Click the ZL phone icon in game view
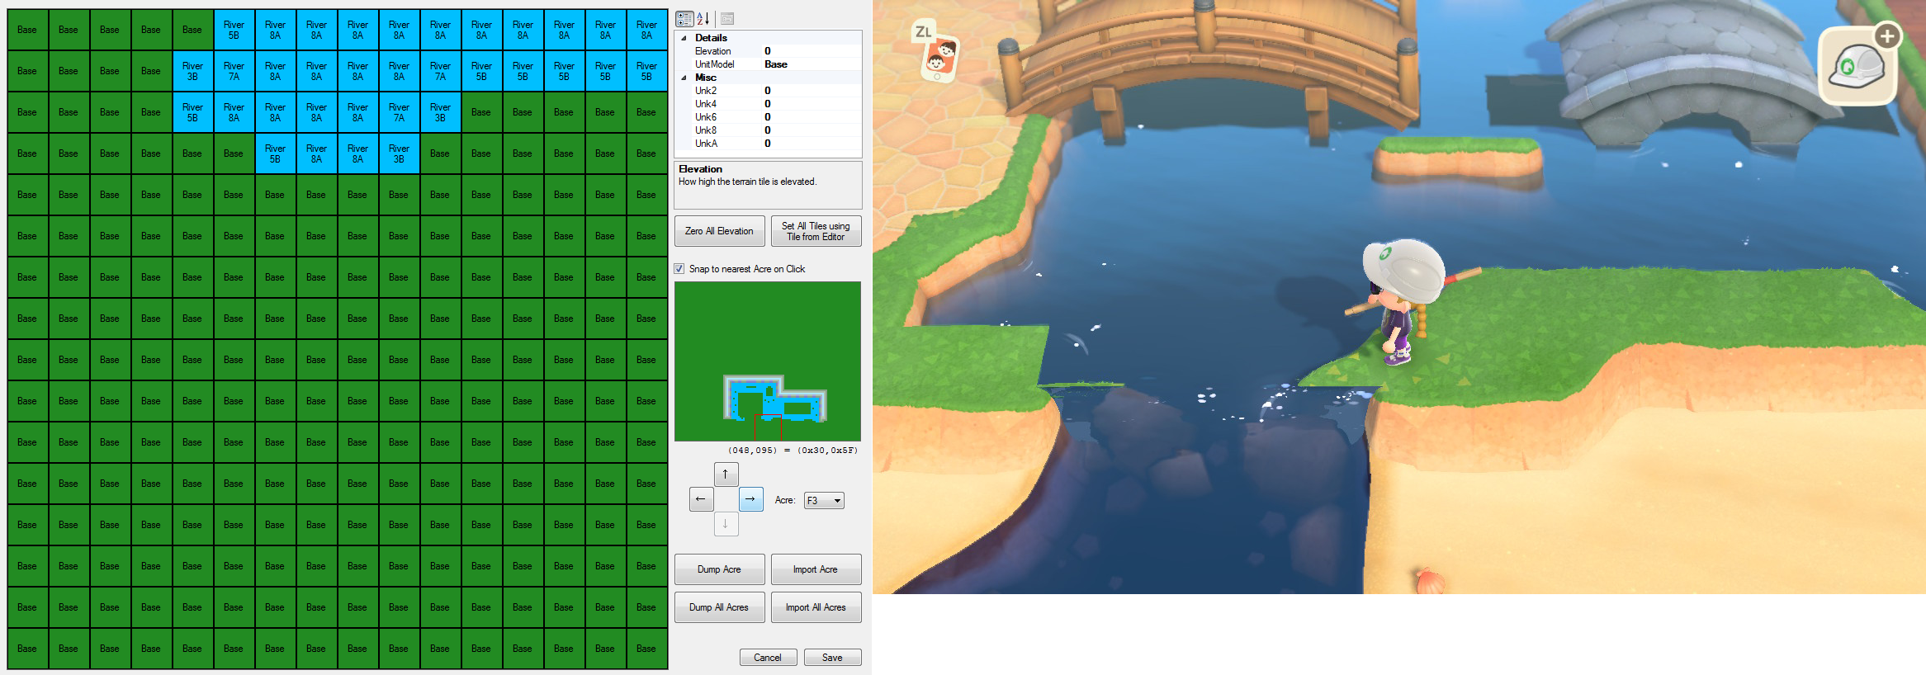The image size is (1926, 675). point(938,51)
